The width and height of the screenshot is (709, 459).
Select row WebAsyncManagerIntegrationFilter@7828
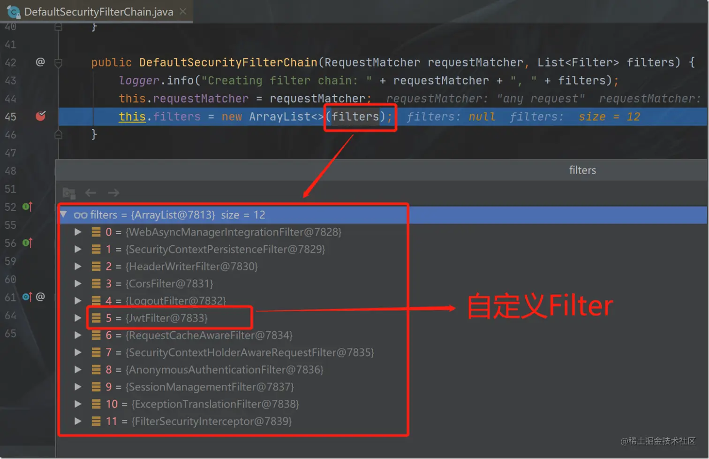click(x=381, y=232)
